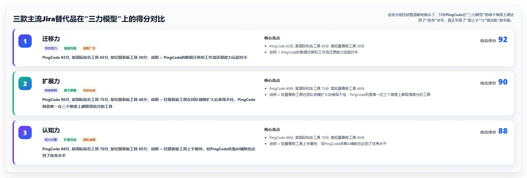Image resolution: width=527 pixels, height=178 pixels.
Task: Click bullet 'PingCode 92分, 某国际知名工具 65分'
Action: [x=317, y=46]
